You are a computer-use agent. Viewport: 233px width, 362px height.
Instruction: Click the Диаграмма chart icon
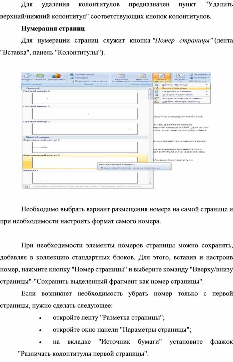pos(56,75)
